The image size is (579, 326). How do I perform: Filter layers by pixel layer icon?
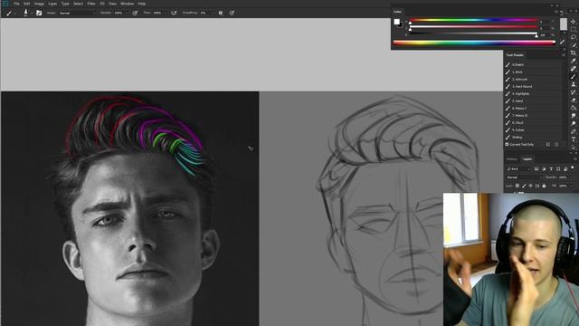click(536, 169)
